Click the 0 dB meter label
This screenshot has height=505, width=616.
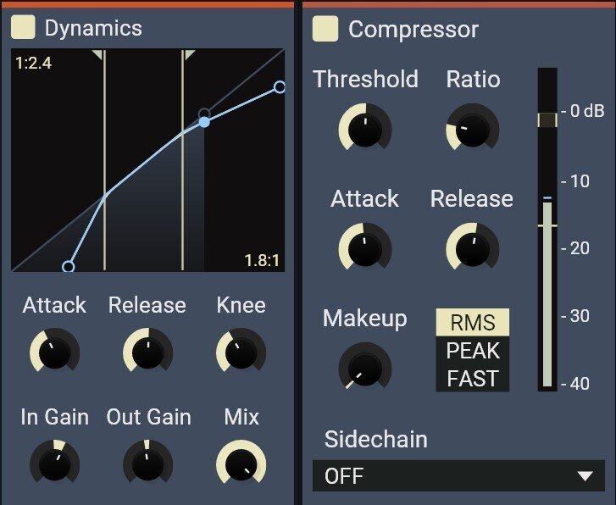click(587, 111)
